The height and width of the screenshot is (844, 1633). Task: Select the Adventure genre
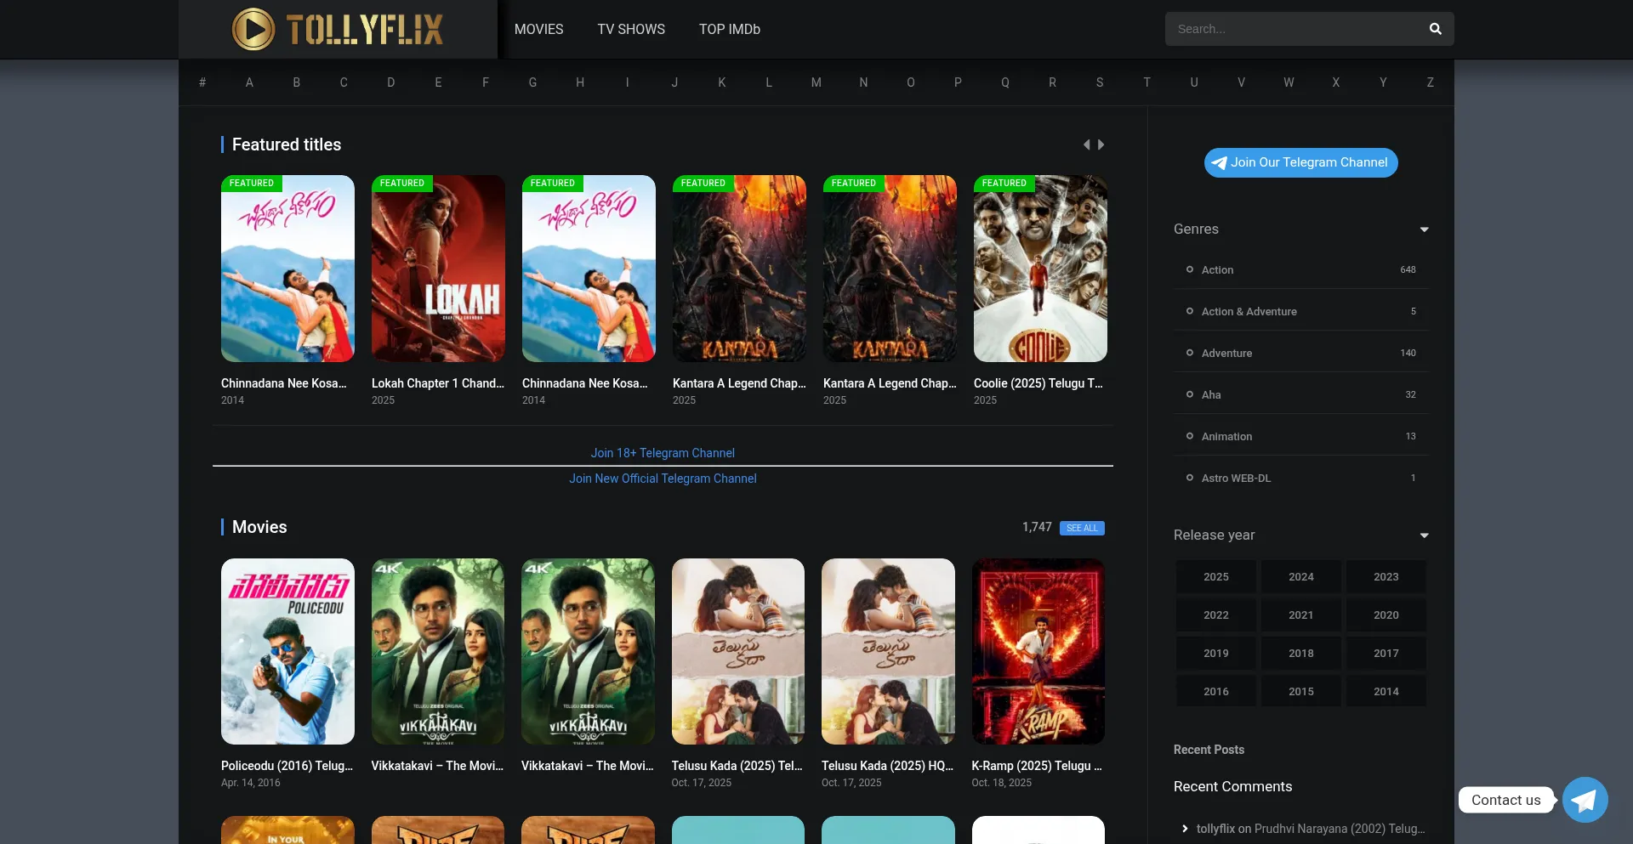click(x=1226, y=353)
